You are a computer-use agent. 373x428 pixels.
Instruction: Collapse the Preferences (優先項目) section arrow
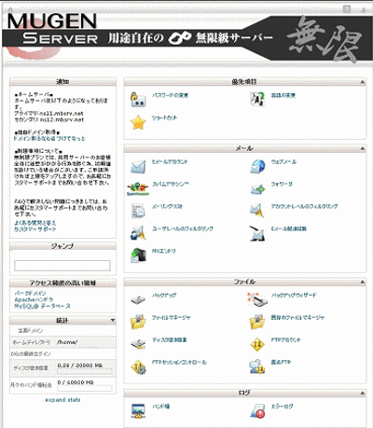(362, 82)
